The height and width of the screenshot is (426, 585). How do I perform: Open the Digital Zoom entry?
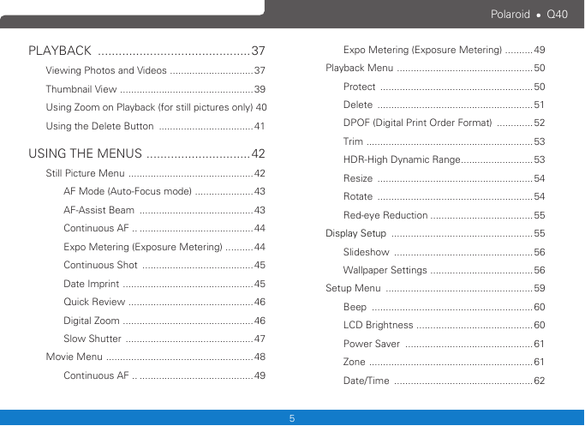164,321
